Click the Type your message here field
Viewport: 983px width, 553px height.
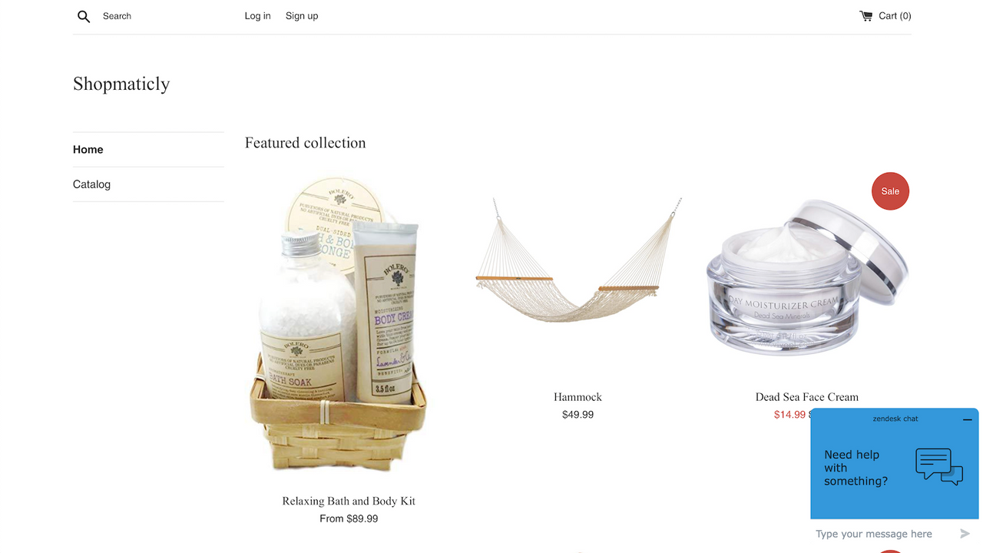[883, 534]
